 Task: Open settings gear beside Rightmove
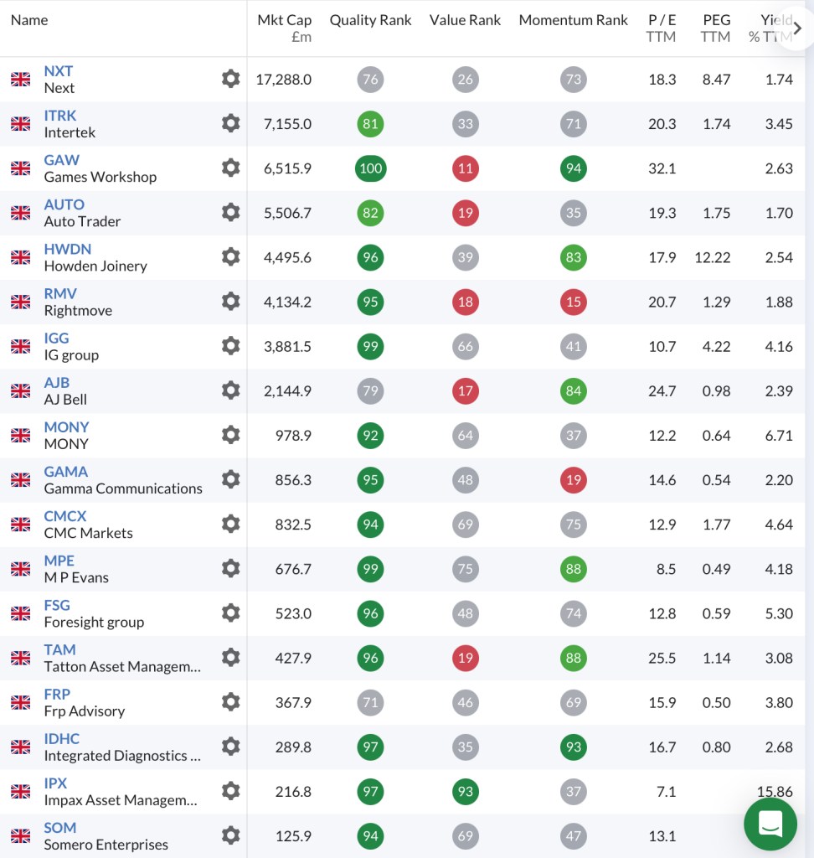coord(230,302)
